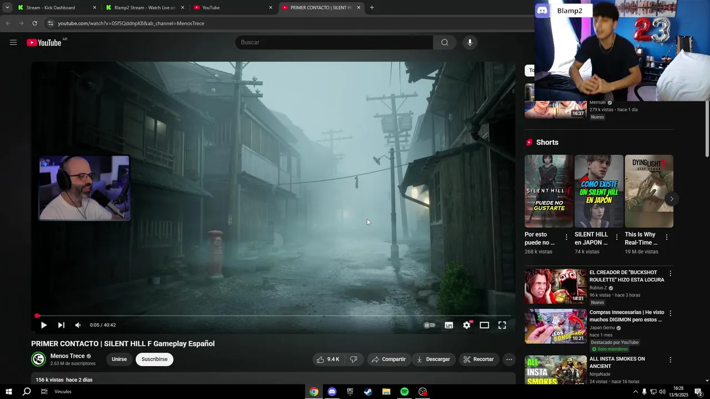This screenshot has height=399, width=710.
Task: Click the Buscar search field
Action: (x=334, y=43)
